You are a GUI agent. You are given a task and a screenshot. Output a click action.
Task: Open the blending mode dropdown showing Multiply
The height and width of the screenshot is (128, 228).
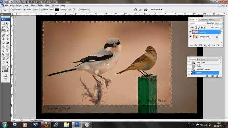198,23
